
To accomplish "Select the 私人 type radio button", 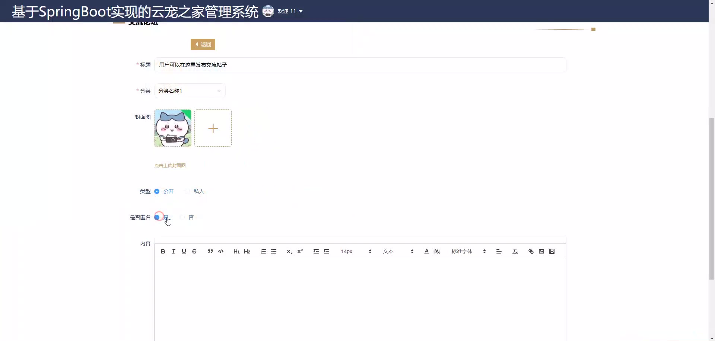I will [187, 191].
